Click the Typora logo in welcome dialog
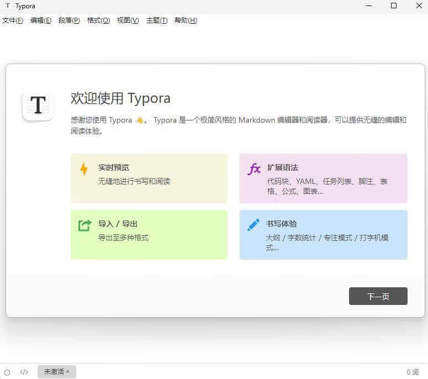This screenshot has height=379, width=428. pyautogui.click(x=38, y=106)
